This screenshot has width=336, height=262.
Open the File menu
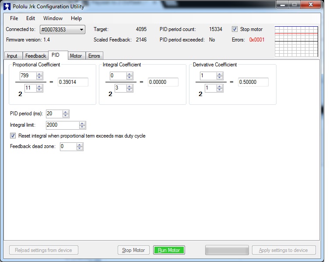pos(14,18)
